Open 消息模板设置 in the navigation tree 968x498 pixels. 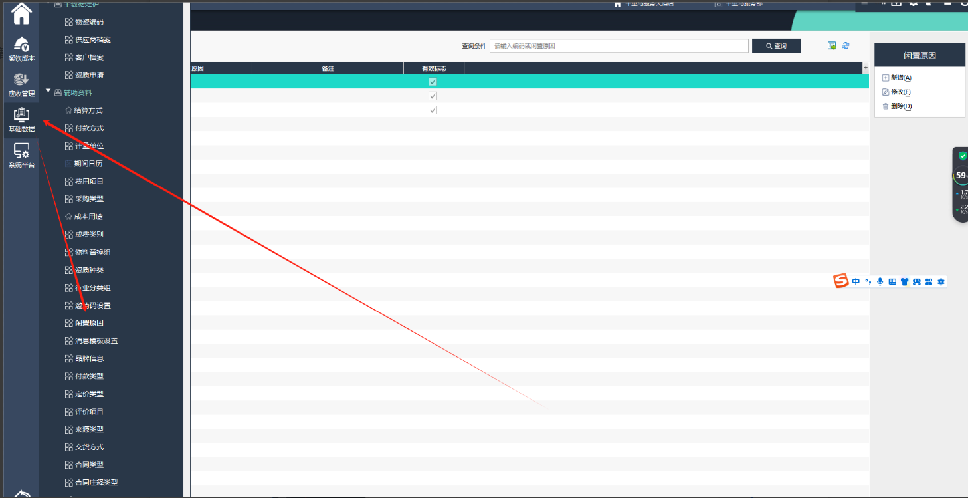(x=96, y=341)
